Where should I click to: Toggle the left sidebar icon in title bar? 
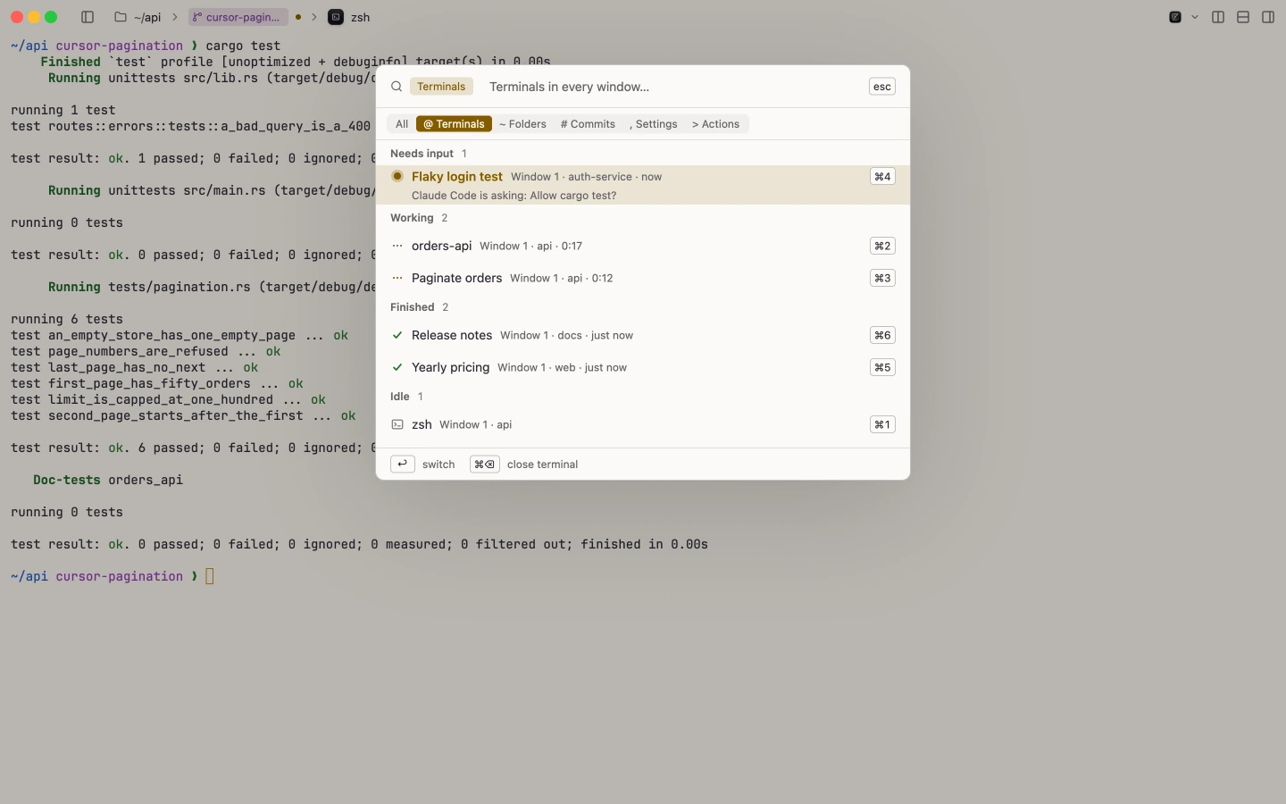click(x=88, y=17)
